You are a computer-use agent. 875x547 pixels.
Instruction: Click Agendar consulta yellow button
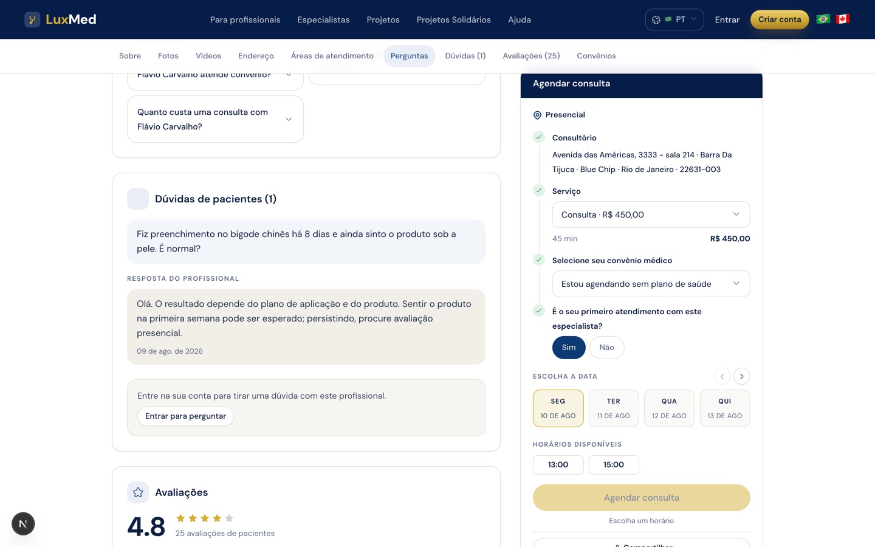pos(641,498)
